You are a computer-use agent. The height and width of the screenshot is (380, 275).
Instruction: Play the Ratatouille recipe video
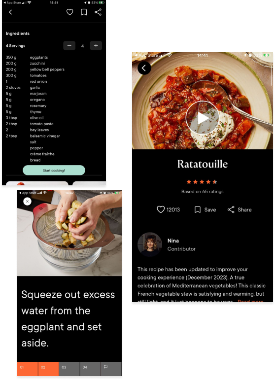click(203, 118)
